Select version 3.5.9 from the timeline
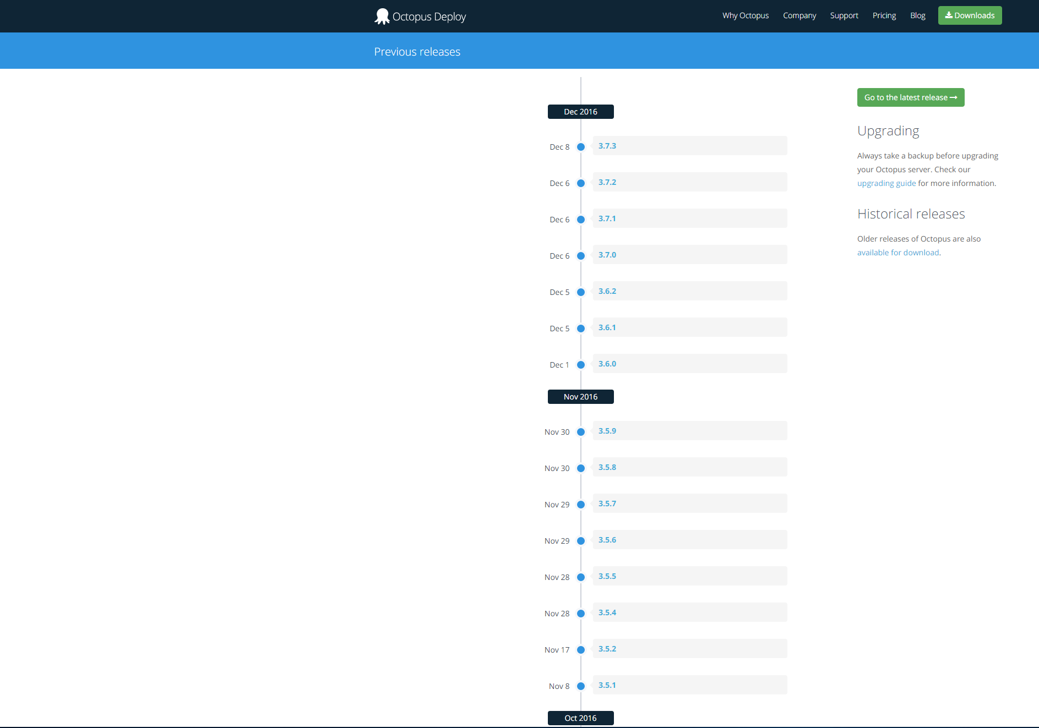Viewport: 1039px width, 728px height. tap(607, 431)
